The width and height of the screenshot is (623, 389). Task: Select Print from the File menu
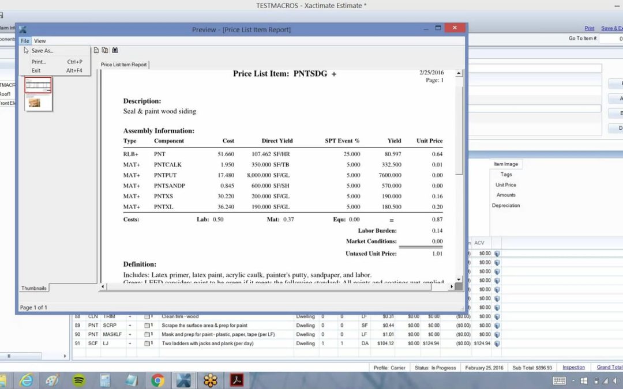39,62
